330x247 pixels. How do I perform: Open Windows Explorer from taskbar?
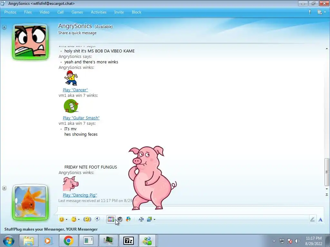29,241
